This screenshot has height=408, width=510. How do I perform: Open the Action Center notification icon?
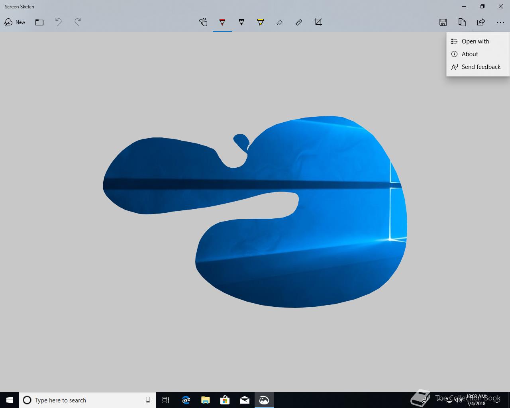click(496, 400)
